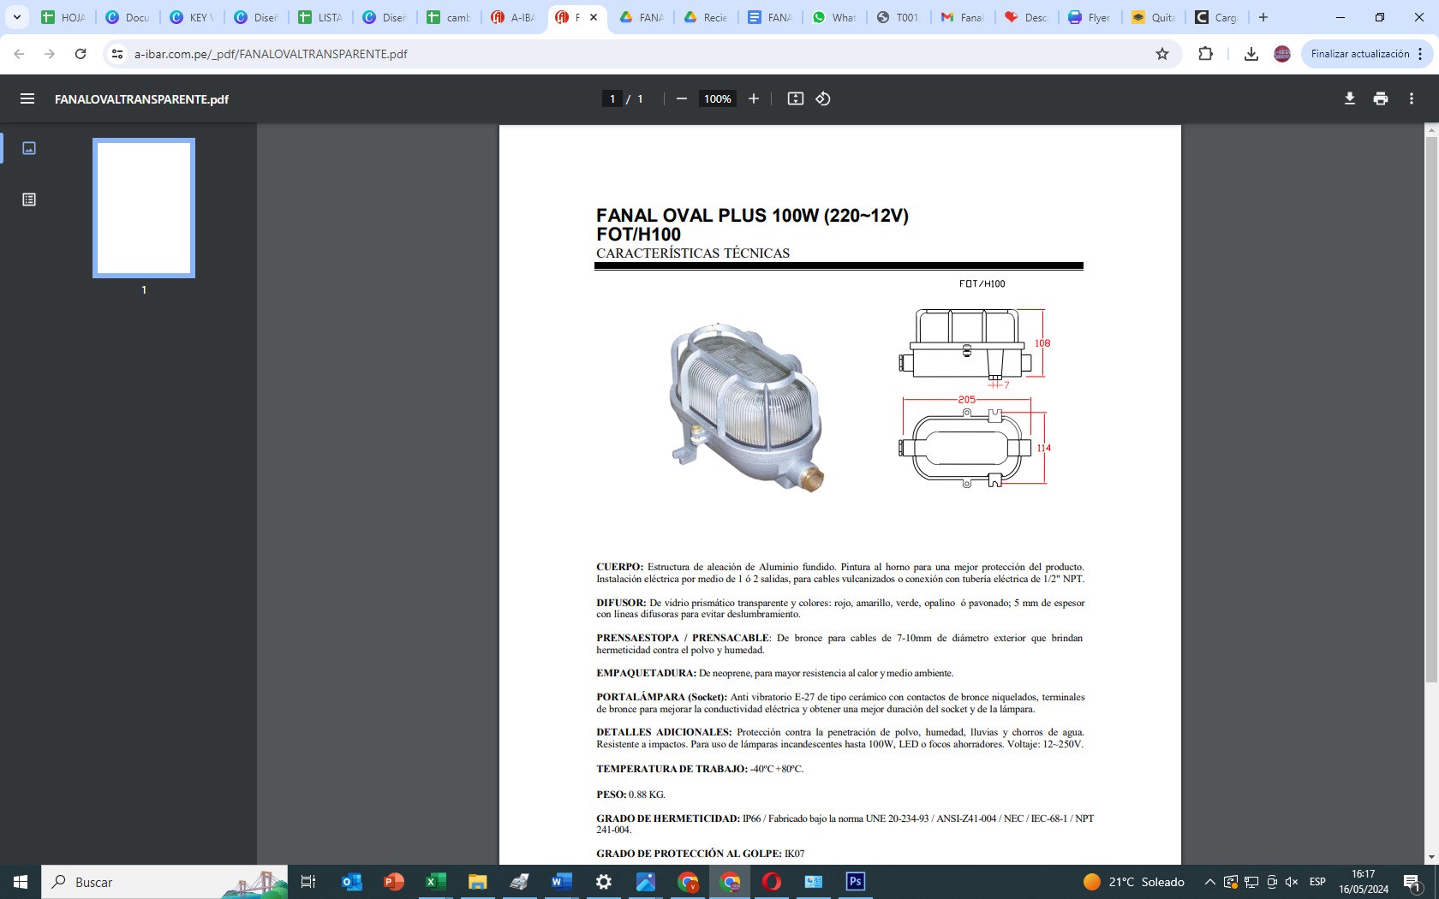
Task: Open the PDF more options (three dots) icon
Action: click(x=1412, y=98)
